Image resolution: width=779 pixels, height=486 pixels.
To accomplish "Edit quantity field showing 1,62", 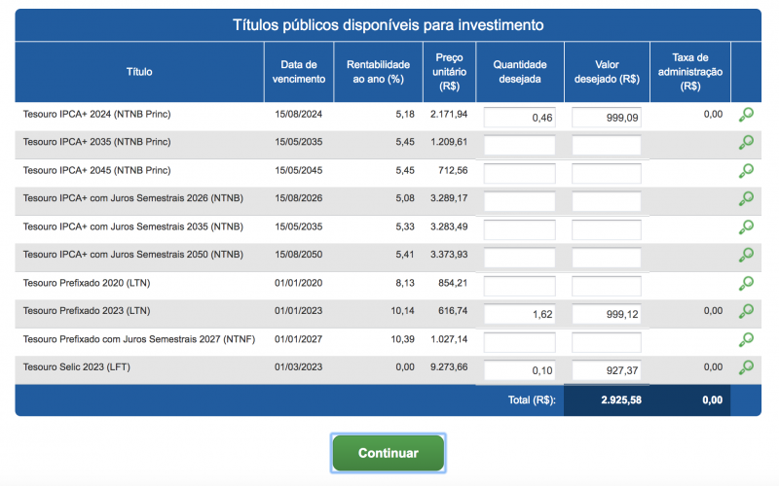I will coord(520,314).
